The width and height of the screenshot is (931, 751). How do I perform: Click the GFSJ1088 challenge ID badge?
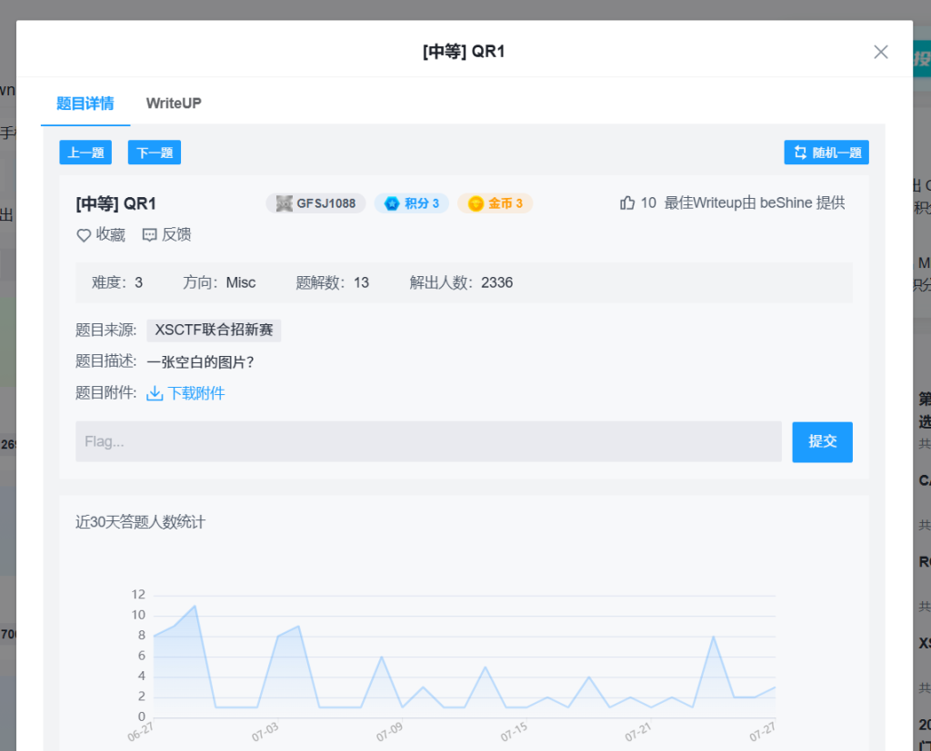[x=315, y=203]
